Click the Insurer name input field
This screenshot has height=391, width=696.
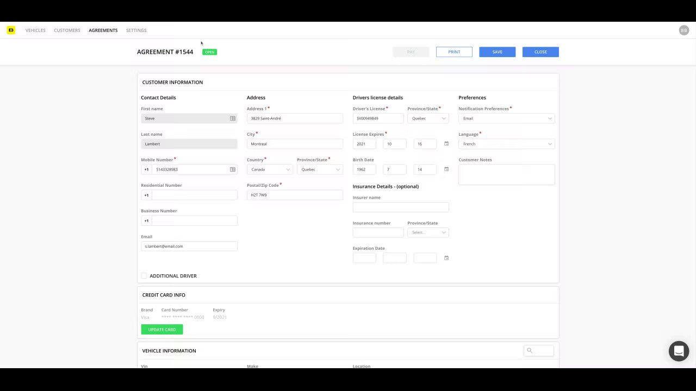click(401, 207)
